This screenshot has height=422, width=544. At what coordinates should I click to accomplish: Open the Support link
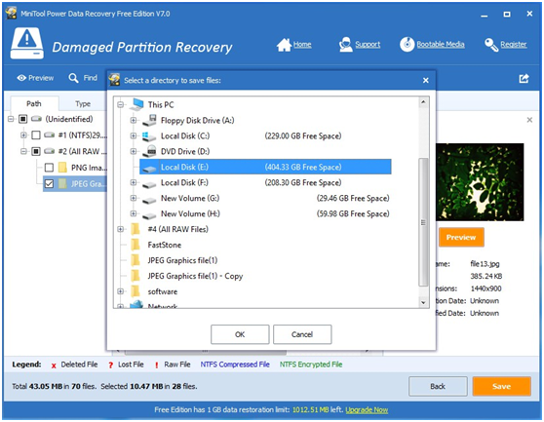pos(368,45)
